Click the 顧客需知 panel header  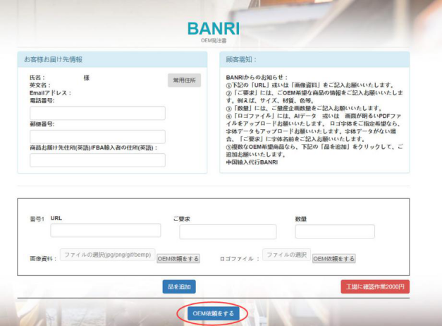coord(241,59)
